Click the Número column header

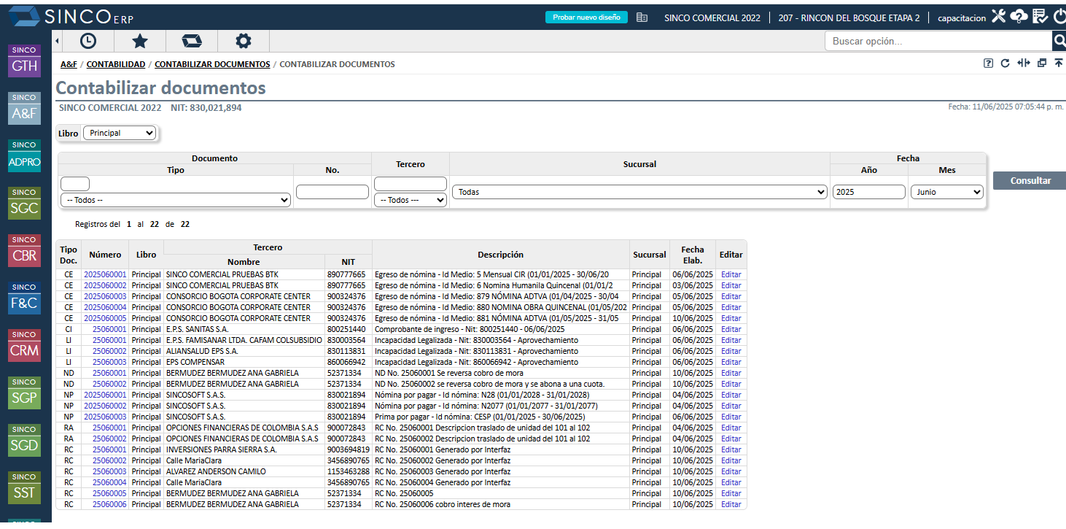click(x=105, y=255)
